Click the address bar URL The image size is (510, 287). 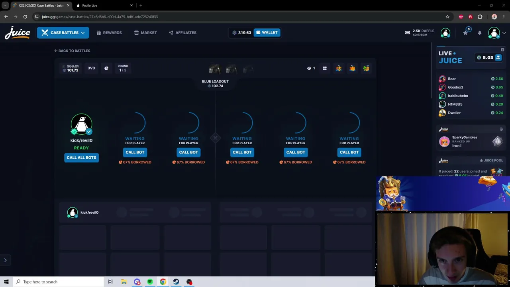100,17
